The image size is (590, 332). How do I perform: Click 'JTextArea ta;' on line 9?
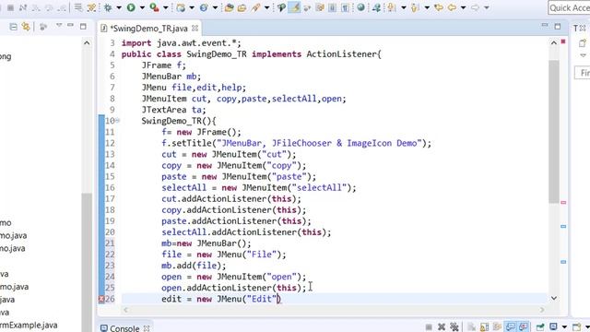coord(174,110)
